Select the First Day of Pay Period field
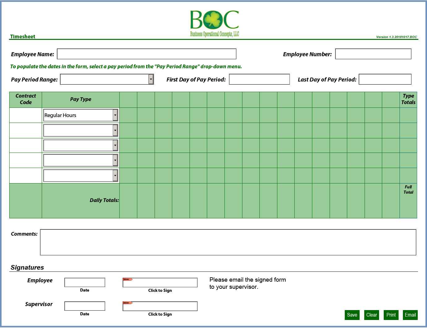Screen dimensions: 427x328 pyautogui.click(x=259, y=79)
